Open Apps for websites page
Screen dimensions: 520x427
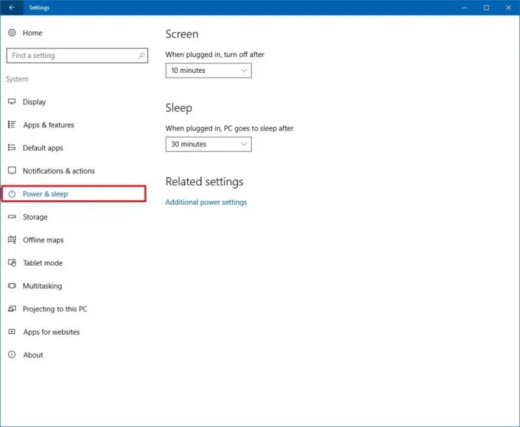click(52, 332)
